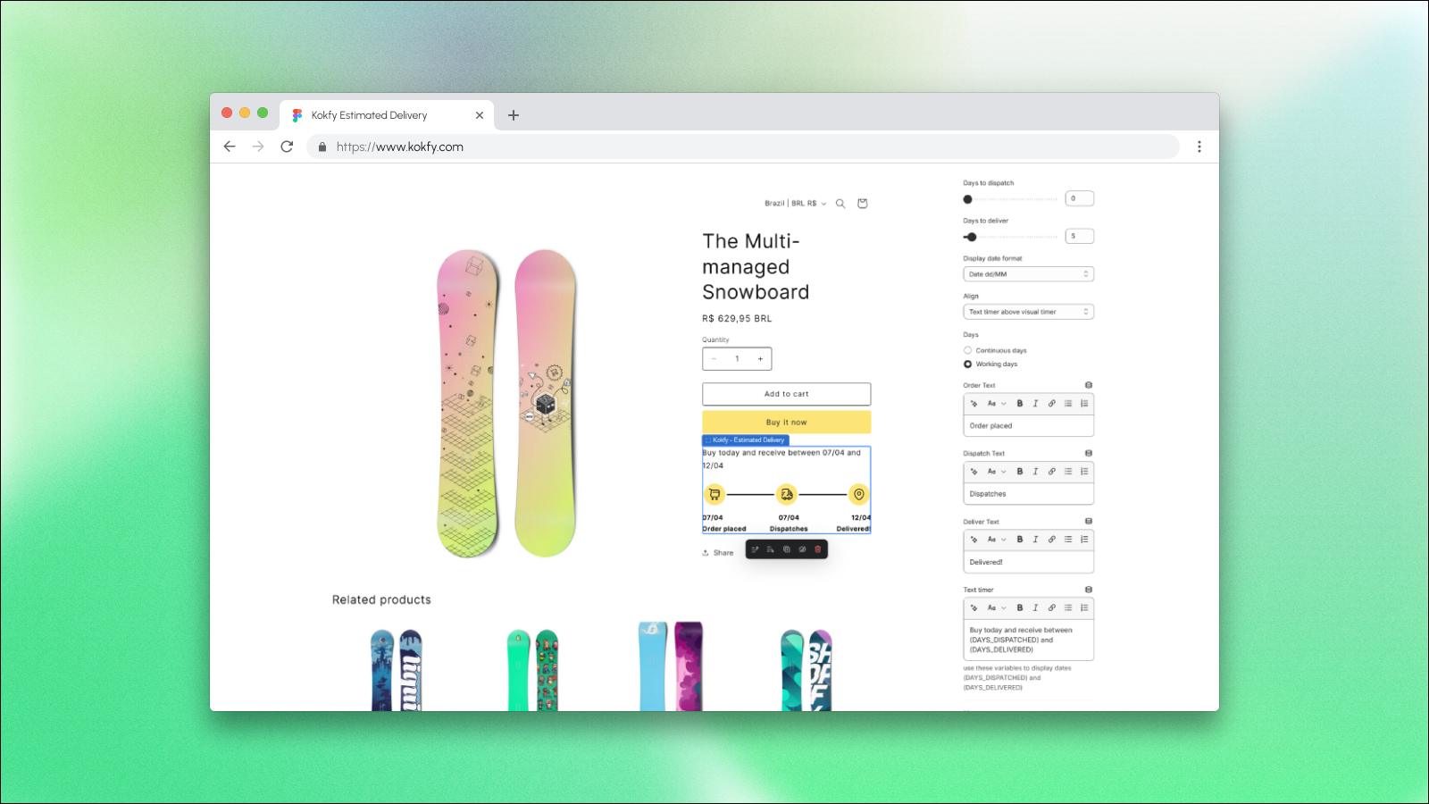The width and height of the screenshot is (1429, 804).
Task: Toggle numbered list in the Dispatch Text editor
Action: (x=1084, y=472)
